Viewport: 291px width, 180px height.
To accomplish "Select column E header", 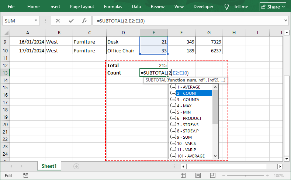I will tap(154, 33).
